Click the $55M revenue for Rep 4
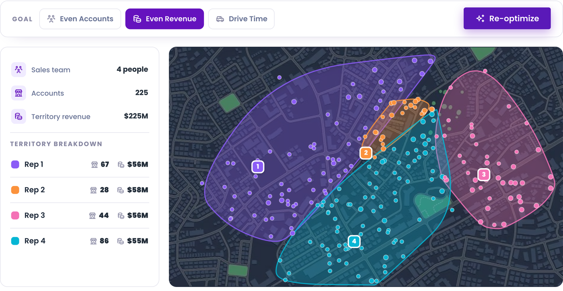The height and width of the screenshot is (291, 563). point(138,241)
